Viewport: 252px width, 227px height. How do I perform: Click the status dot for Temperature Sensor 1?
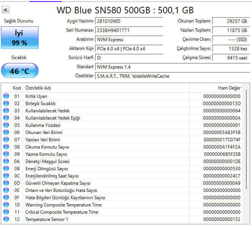click(6, 219)
